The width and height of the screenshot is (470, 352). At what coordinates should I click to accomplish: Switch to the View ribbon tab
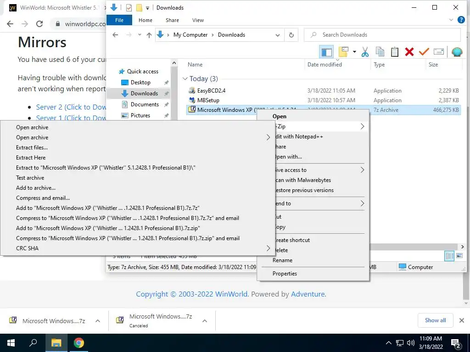click(x=198, y=20)
